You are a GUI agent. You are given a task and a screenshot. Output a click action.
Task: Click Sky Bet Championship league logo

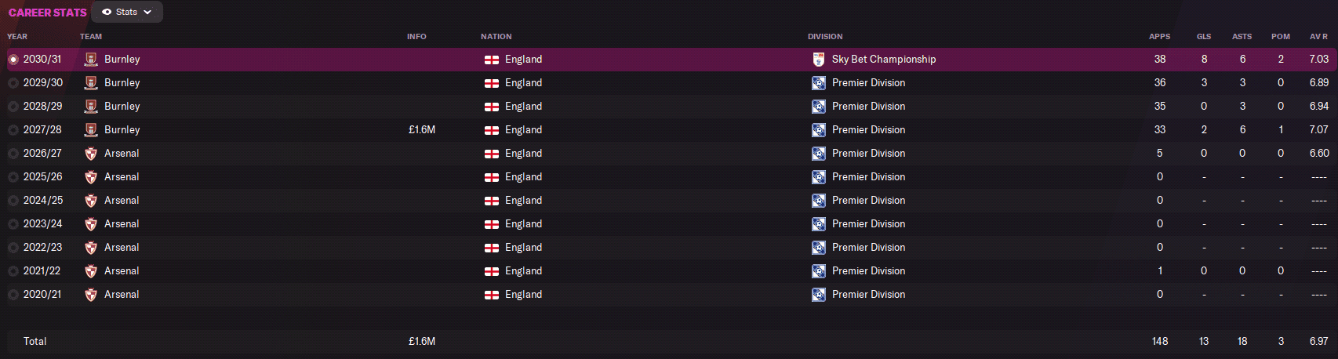pos(818,60)
